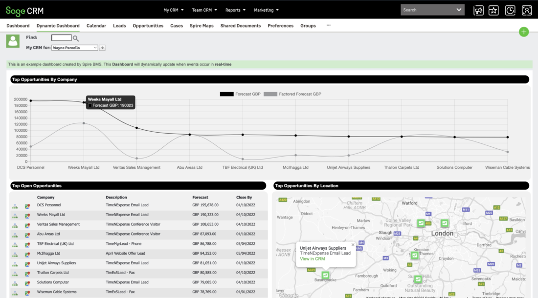Toggle Forecast GBP series in chart legend
Image resolution: width=538 pixels, height=298 pixels.
click(240, 94)
